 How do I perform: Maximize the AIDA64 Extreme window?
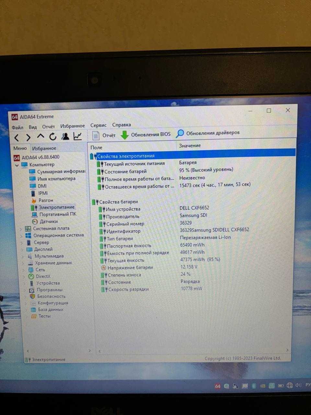(x=269, y=111)
